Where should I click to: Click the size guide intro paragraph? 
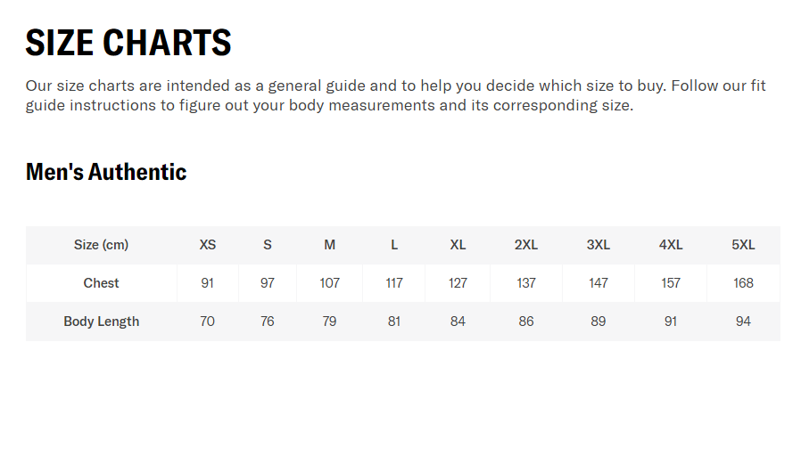(x=396, y=95)
